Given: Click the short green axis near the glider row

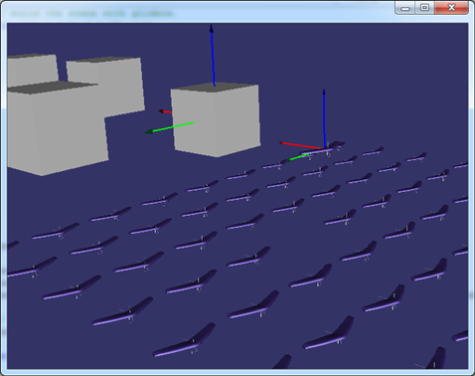Looking at the screenshot, I should pos(298,157).
